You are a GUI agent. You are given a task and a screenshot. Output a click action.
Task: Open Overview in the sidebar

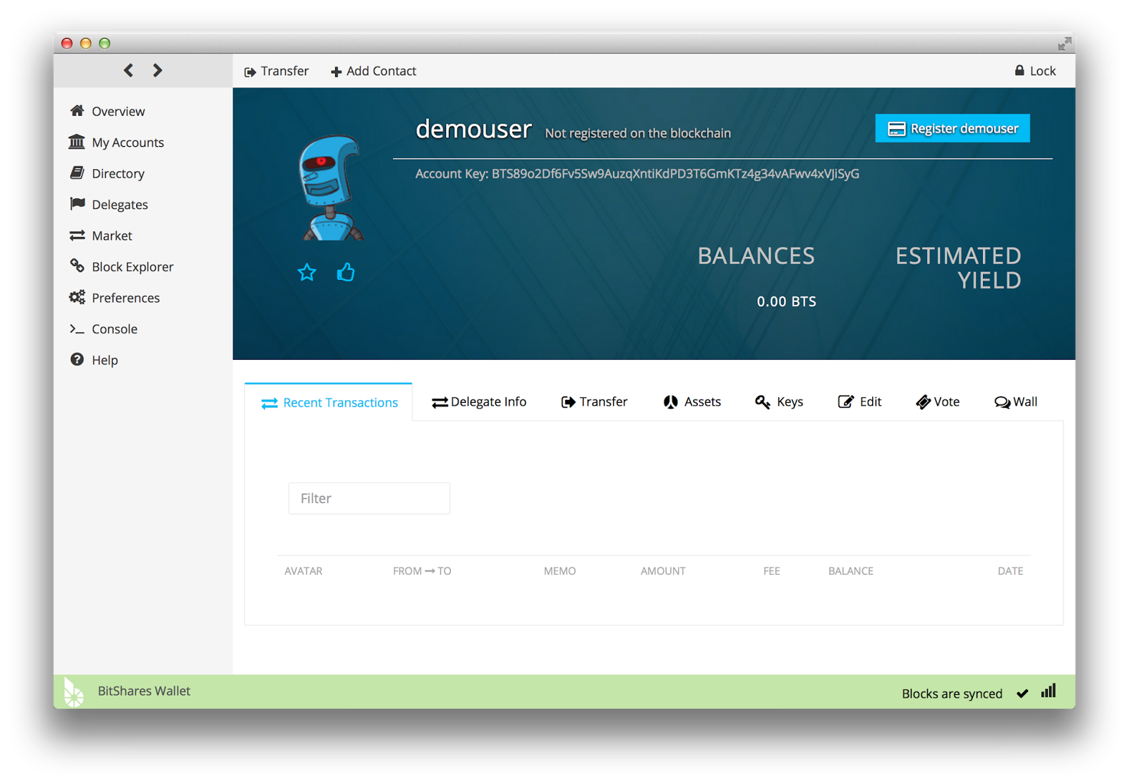(107, 111)
